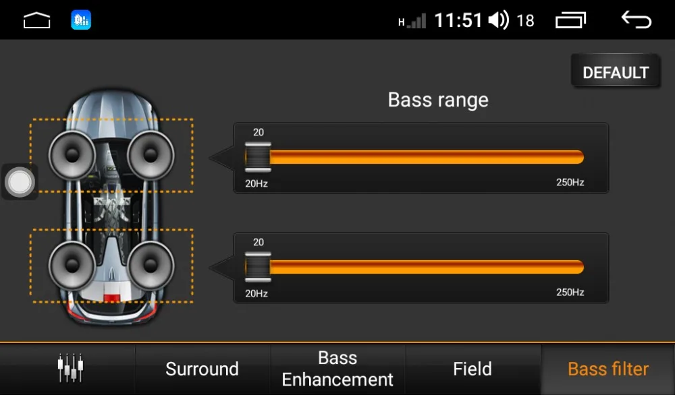Click the rear bass range slider handle

click(x=258, y=267)
